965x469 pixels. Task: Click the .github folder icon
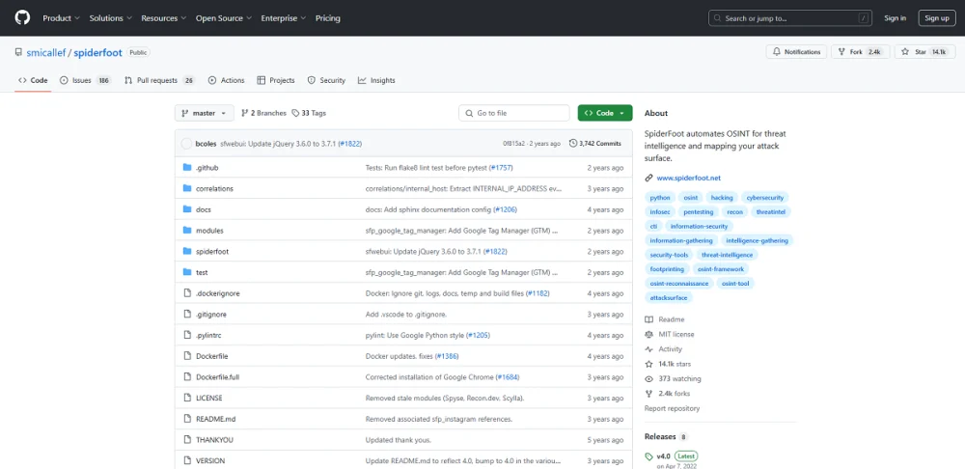pyautogui.click(x=187, y=167)
